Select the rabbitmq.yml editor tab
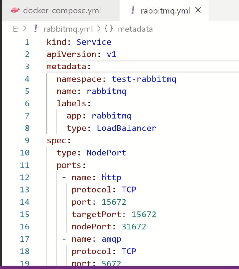239x269 pixels. [164, 11]
